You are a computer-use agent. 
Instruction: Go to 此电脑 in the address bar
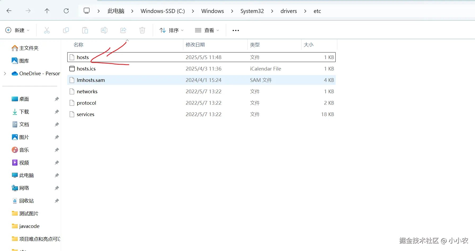point(116,11)
